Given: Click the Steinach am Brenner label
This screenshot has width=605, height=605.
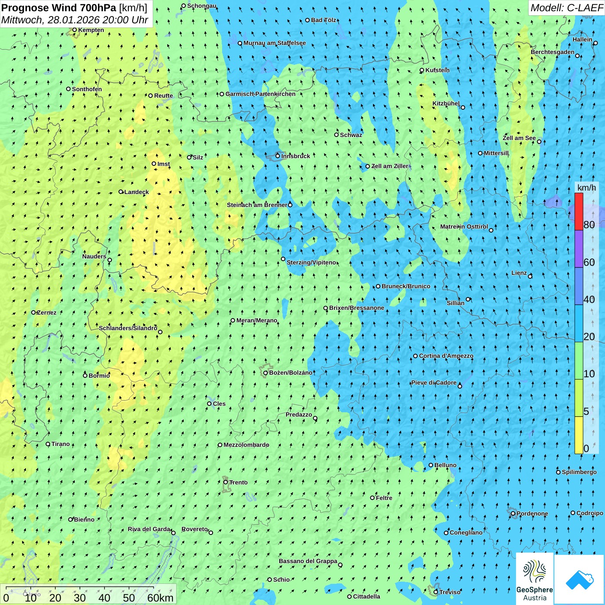Looking at the screenshot, I should (257, 205).
